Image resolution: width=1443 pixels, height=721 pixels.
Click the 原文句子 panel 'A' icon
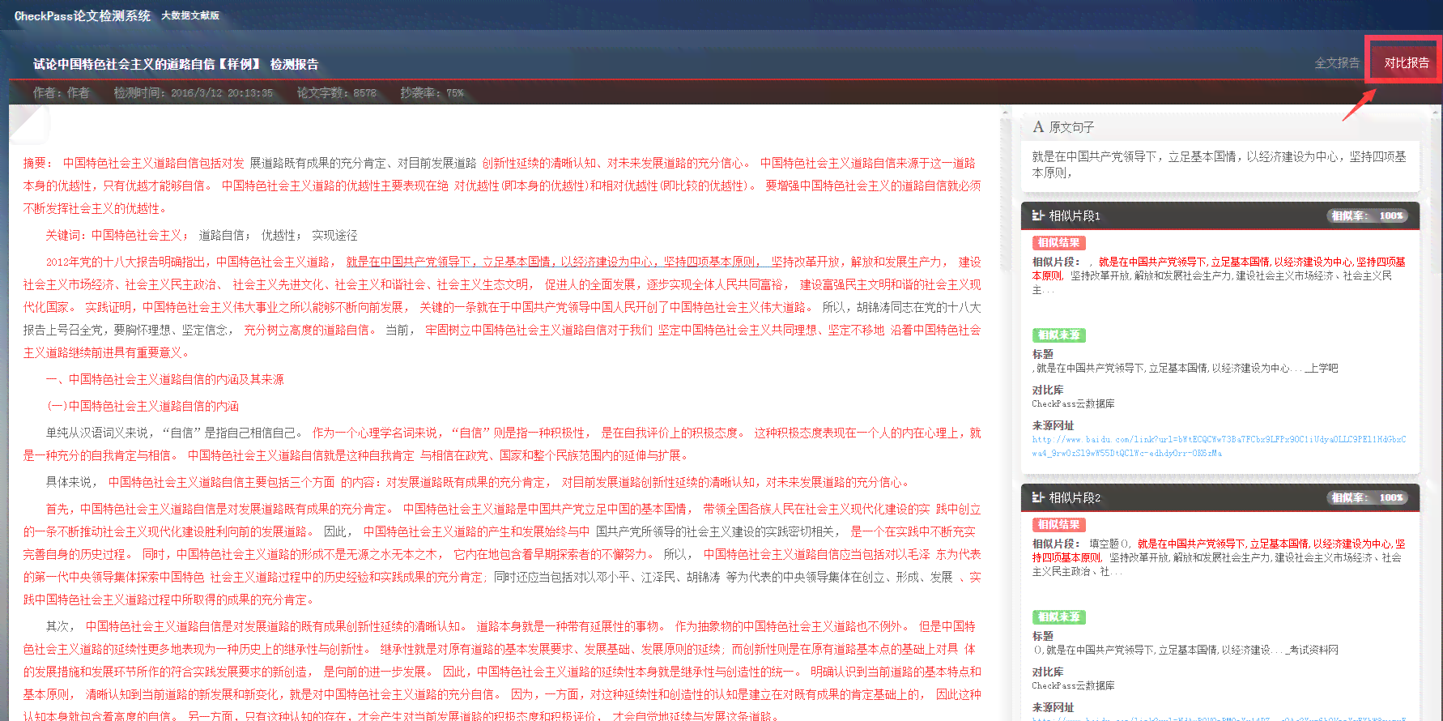tap(1038, 127)
